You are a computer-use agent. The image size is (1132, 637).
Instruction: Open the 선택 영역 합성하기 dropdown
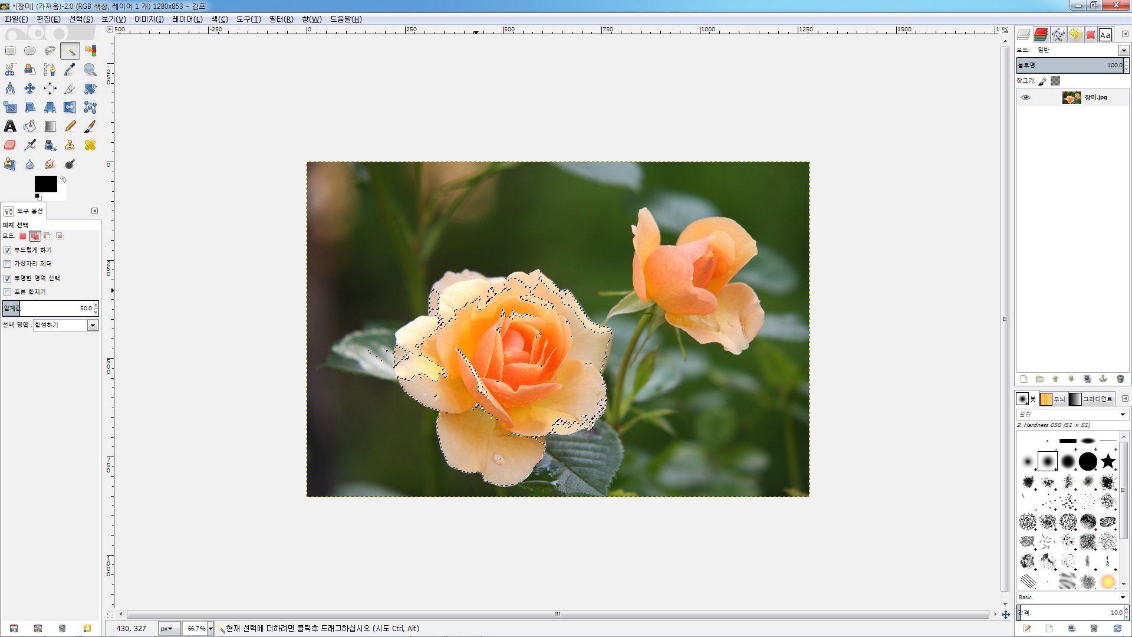(x=66, y=325)
